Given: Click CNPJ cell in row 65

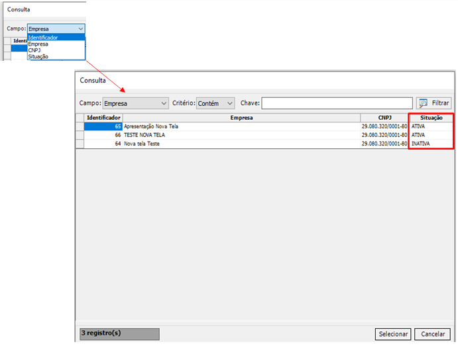Looking at the screenshot, I should click(x=384, y=126).
